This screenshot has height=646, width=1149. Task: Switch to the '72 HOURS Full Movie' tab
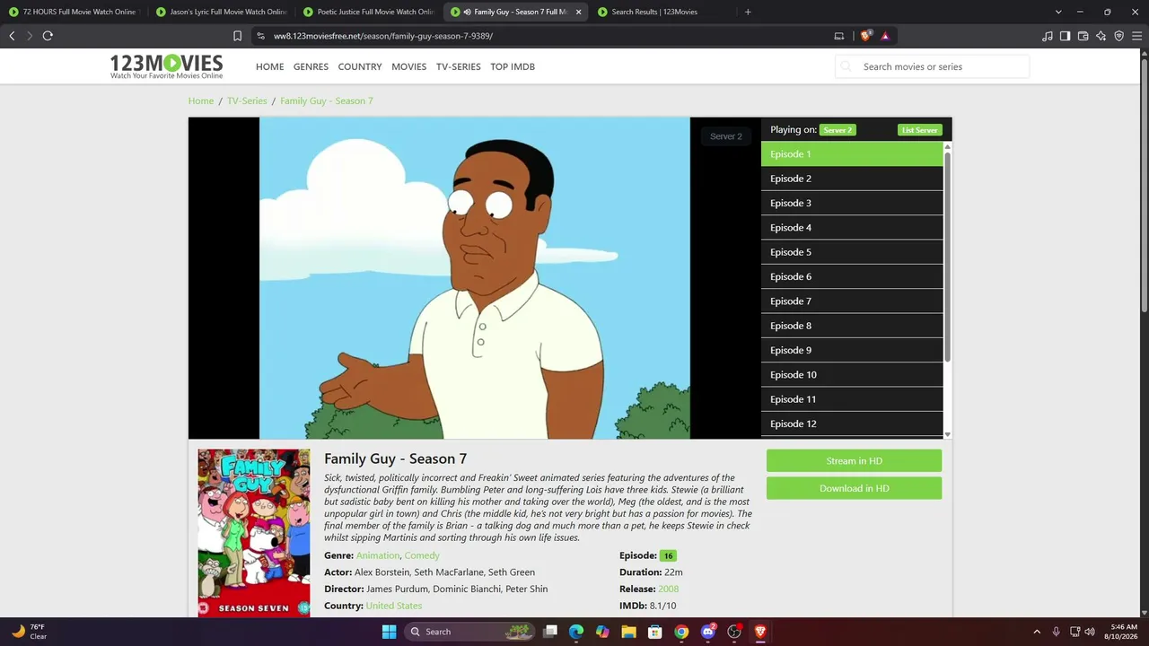74,12
